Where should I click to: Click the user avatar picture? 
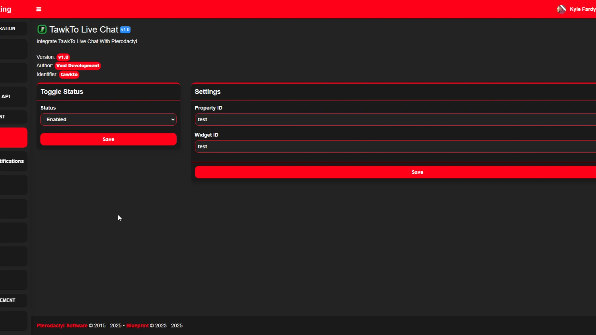point(561,9)
